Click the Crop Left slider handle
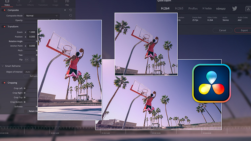The width and height of the screenshot is (251, 141). click(x=25, y=88)
